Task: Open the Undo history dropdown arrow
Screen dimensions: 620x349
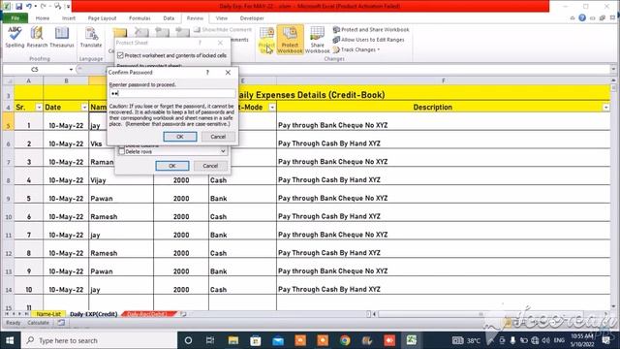Action: 36,6
